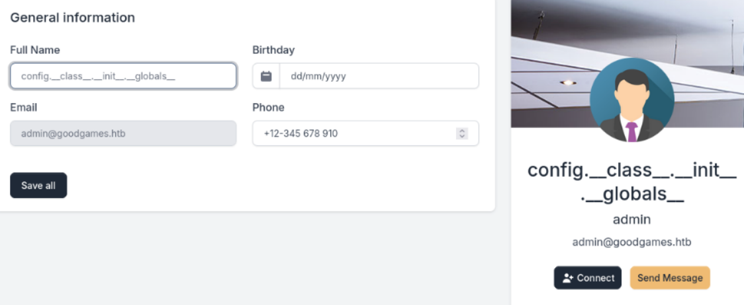Image resolution: width=744 pixels, height=305 pixels.
Task: Click the disabled Email field admin@goodgames.htb
Action: pyautogui.click(x=123, y=133)
